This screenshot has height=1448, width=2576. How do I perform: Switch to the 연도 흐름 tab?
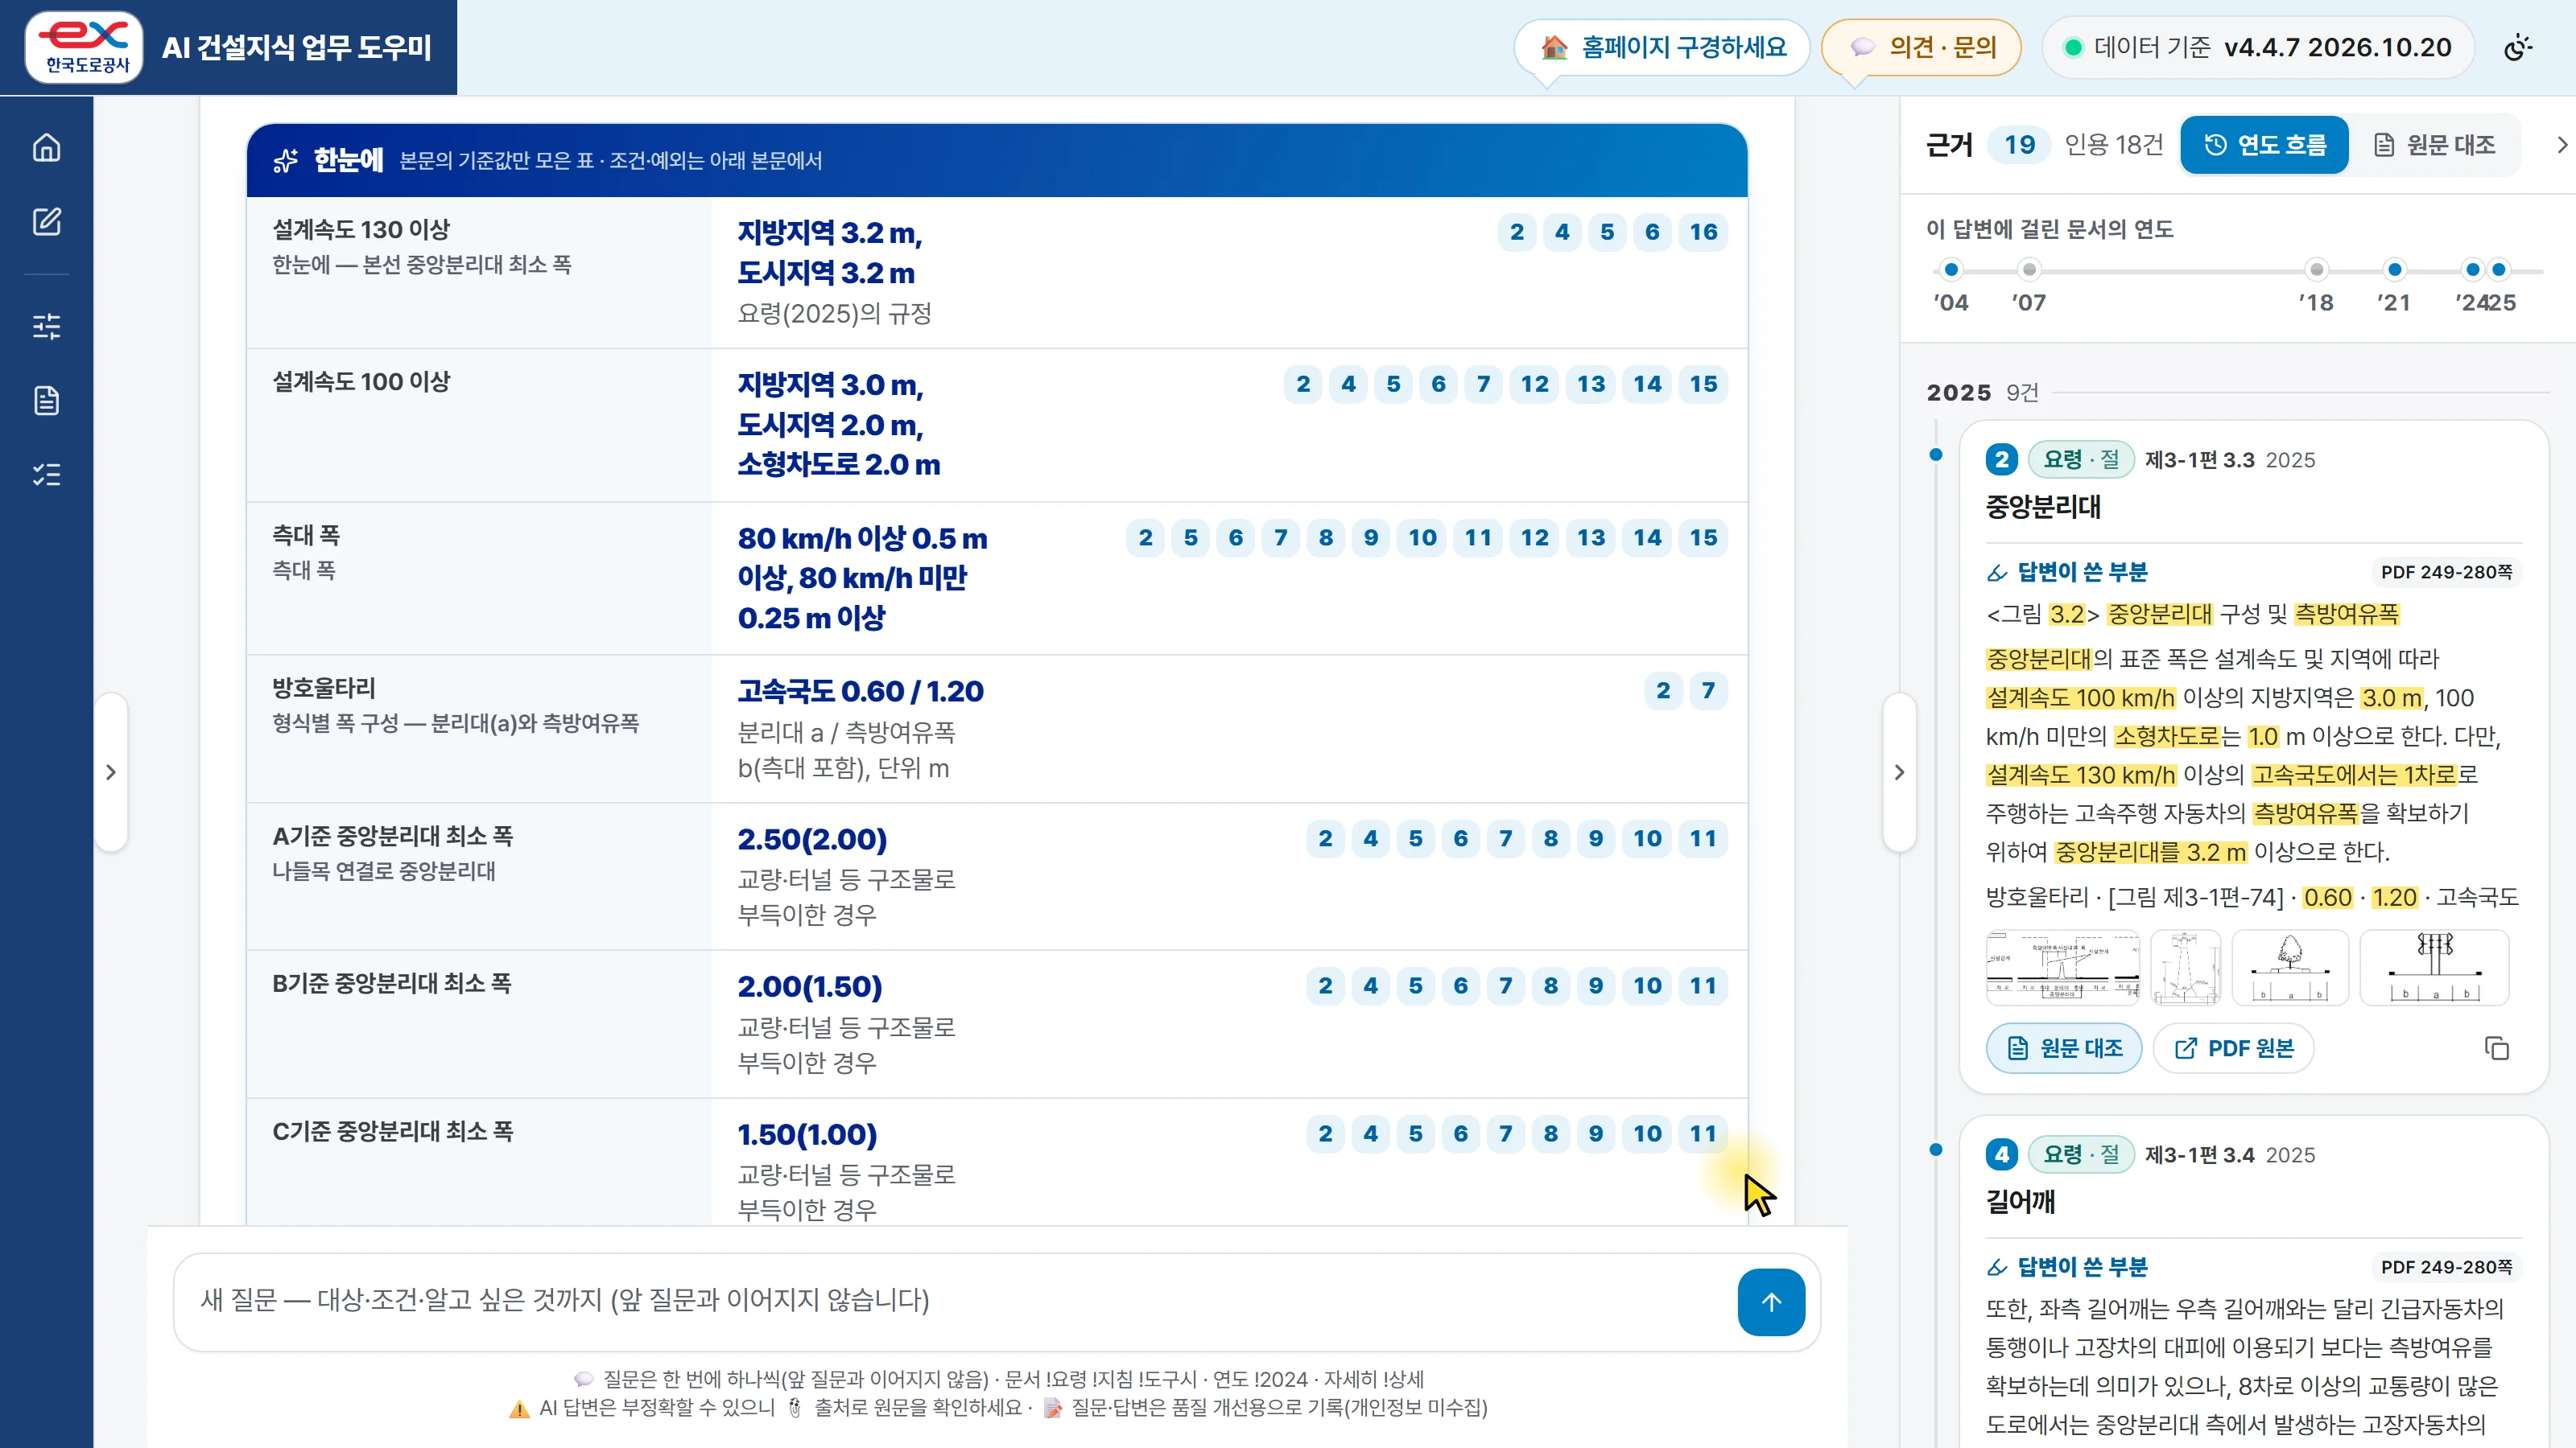tap(2264, 145)
